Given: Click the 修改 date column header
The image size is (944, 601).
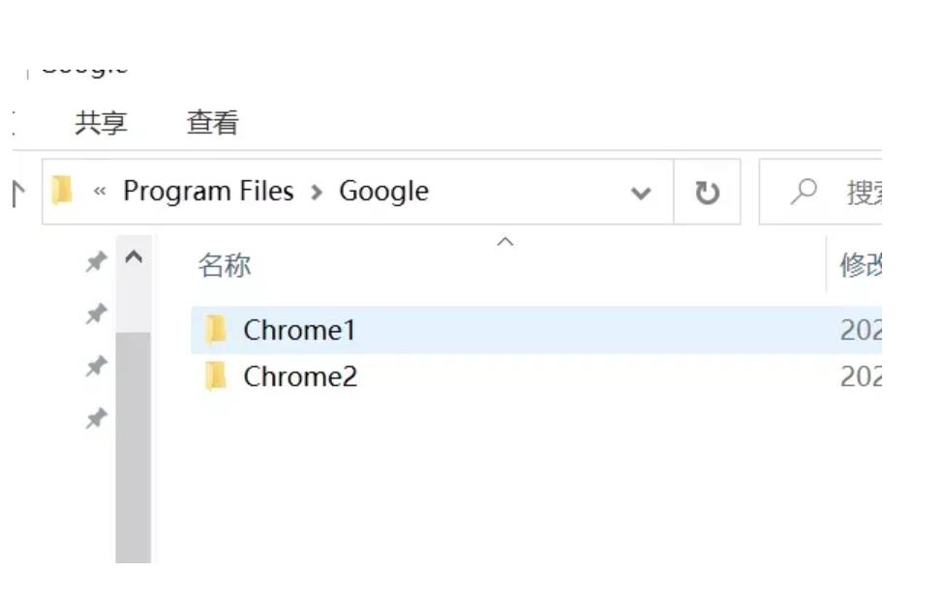Looking at the screenshot, I should point(860,265).
